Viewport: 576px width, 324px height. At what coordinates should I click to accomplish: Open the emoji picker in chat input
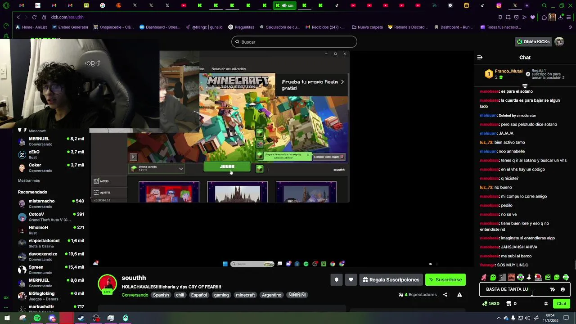point(562,289)
